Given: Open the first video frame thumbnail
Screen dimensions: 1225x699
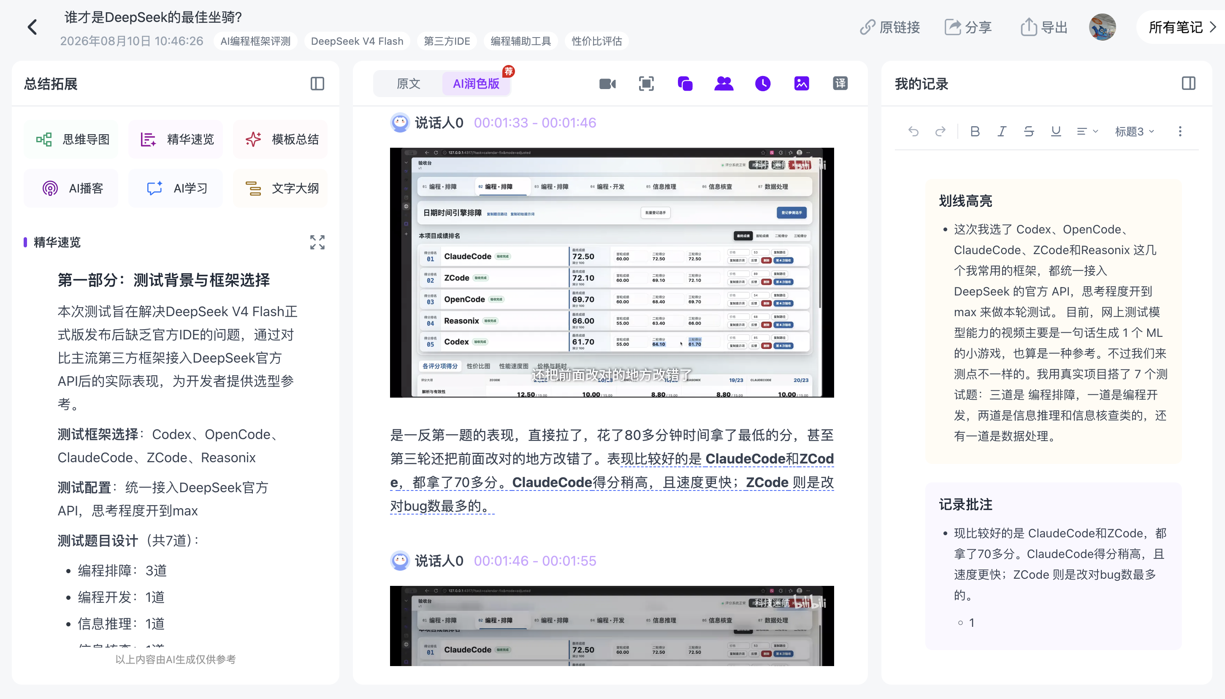Looking at the screenshot, I should pos(612,273).
